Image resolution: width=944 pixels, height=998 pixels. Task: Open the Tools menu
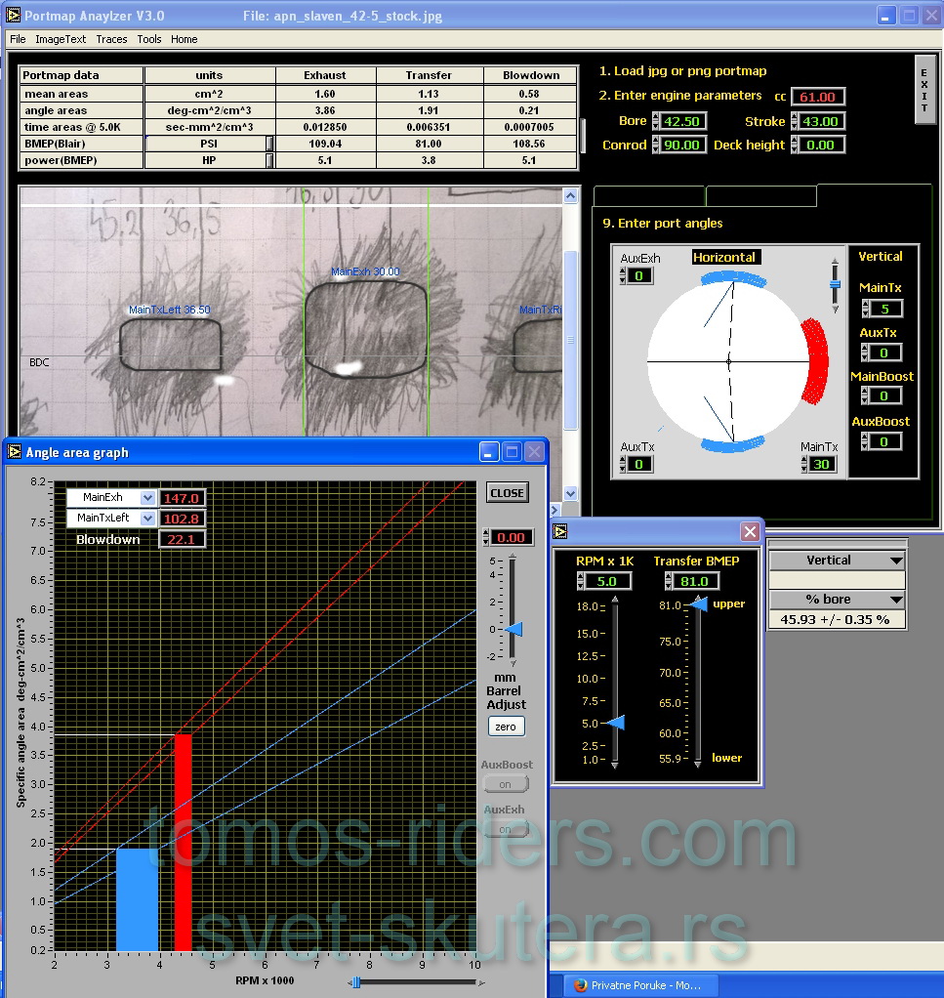148,39
